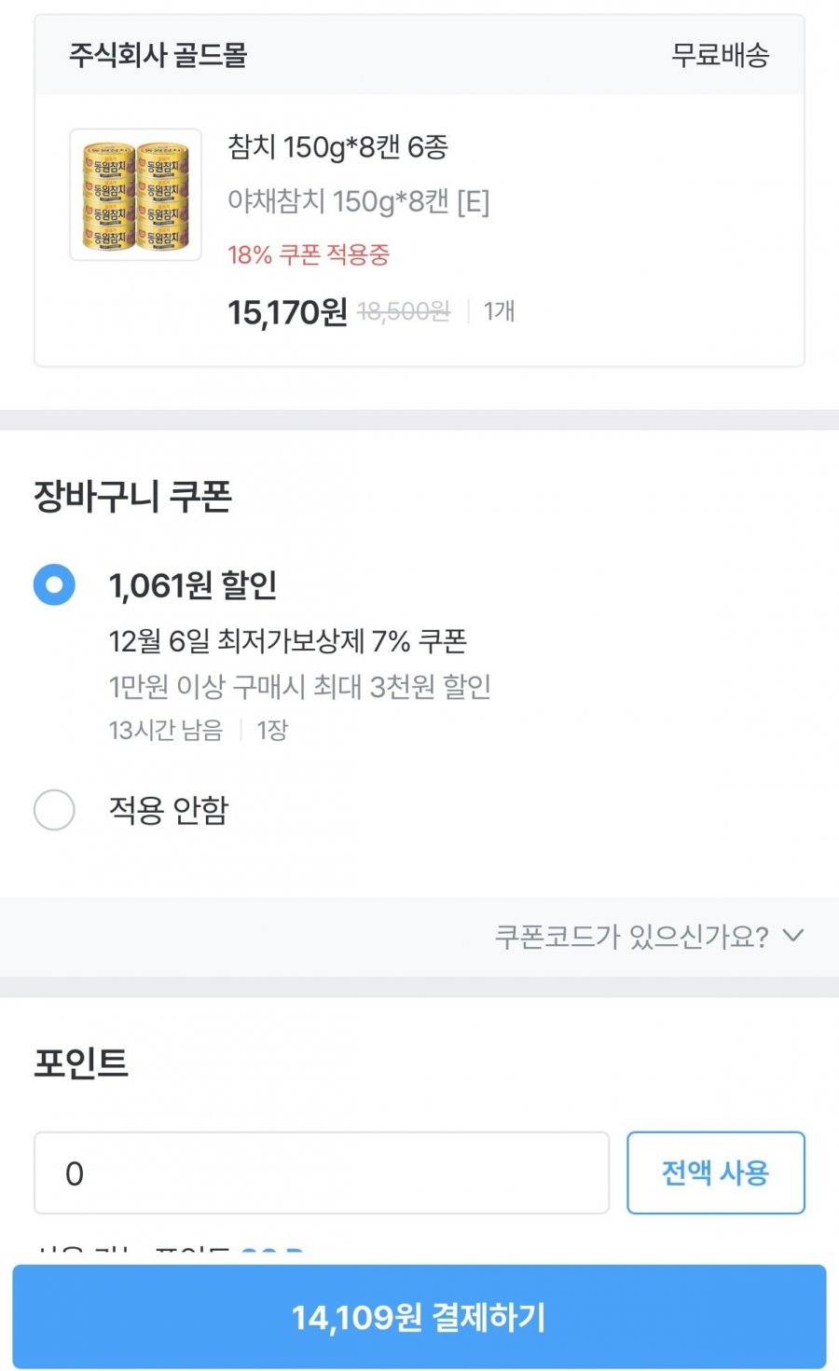Click the 야채참치 150g*8캔 [E] option text
Image resolution: width=839 pixels, height=1371 pixels.
[358, 200]
